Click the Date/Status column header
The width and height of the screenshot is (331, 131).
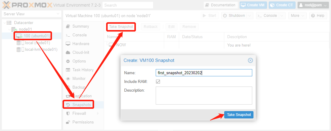click(202, 37)
